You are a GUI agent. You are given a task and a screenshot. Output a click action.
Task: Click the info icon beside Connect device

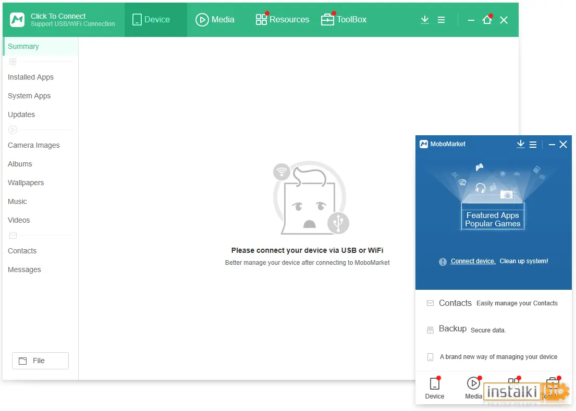click(443, 261)
